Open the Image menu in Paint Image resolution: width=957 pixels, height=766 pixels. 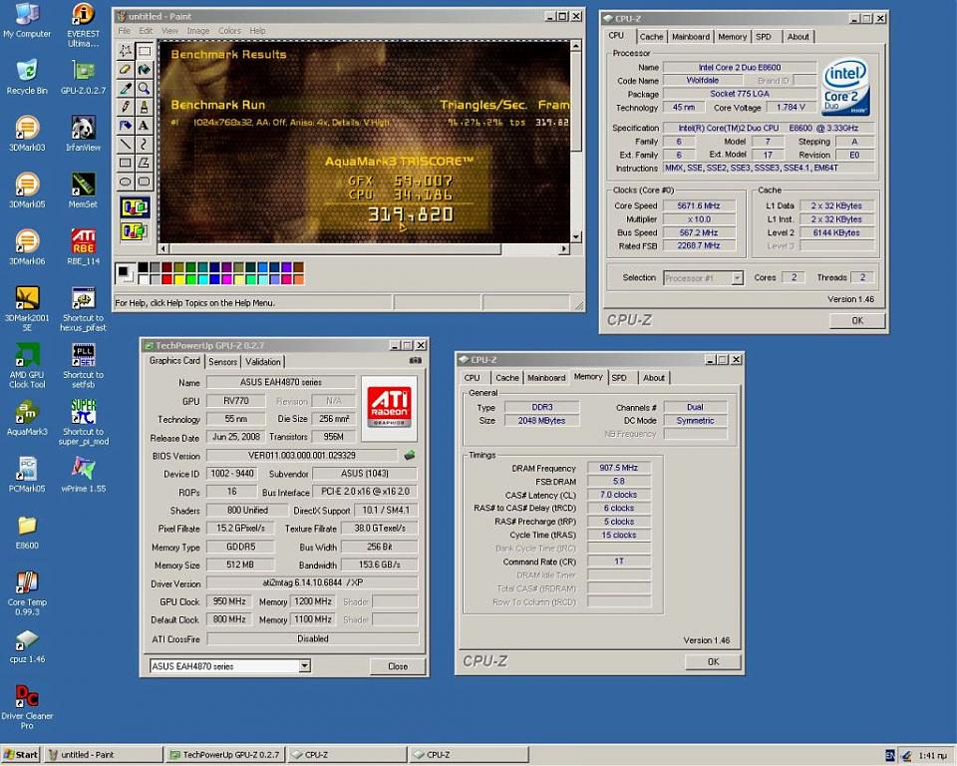point(197,31)
